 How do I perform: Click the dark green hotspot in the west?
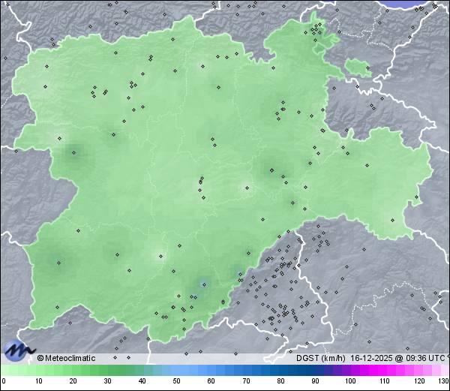pos(73,153)
